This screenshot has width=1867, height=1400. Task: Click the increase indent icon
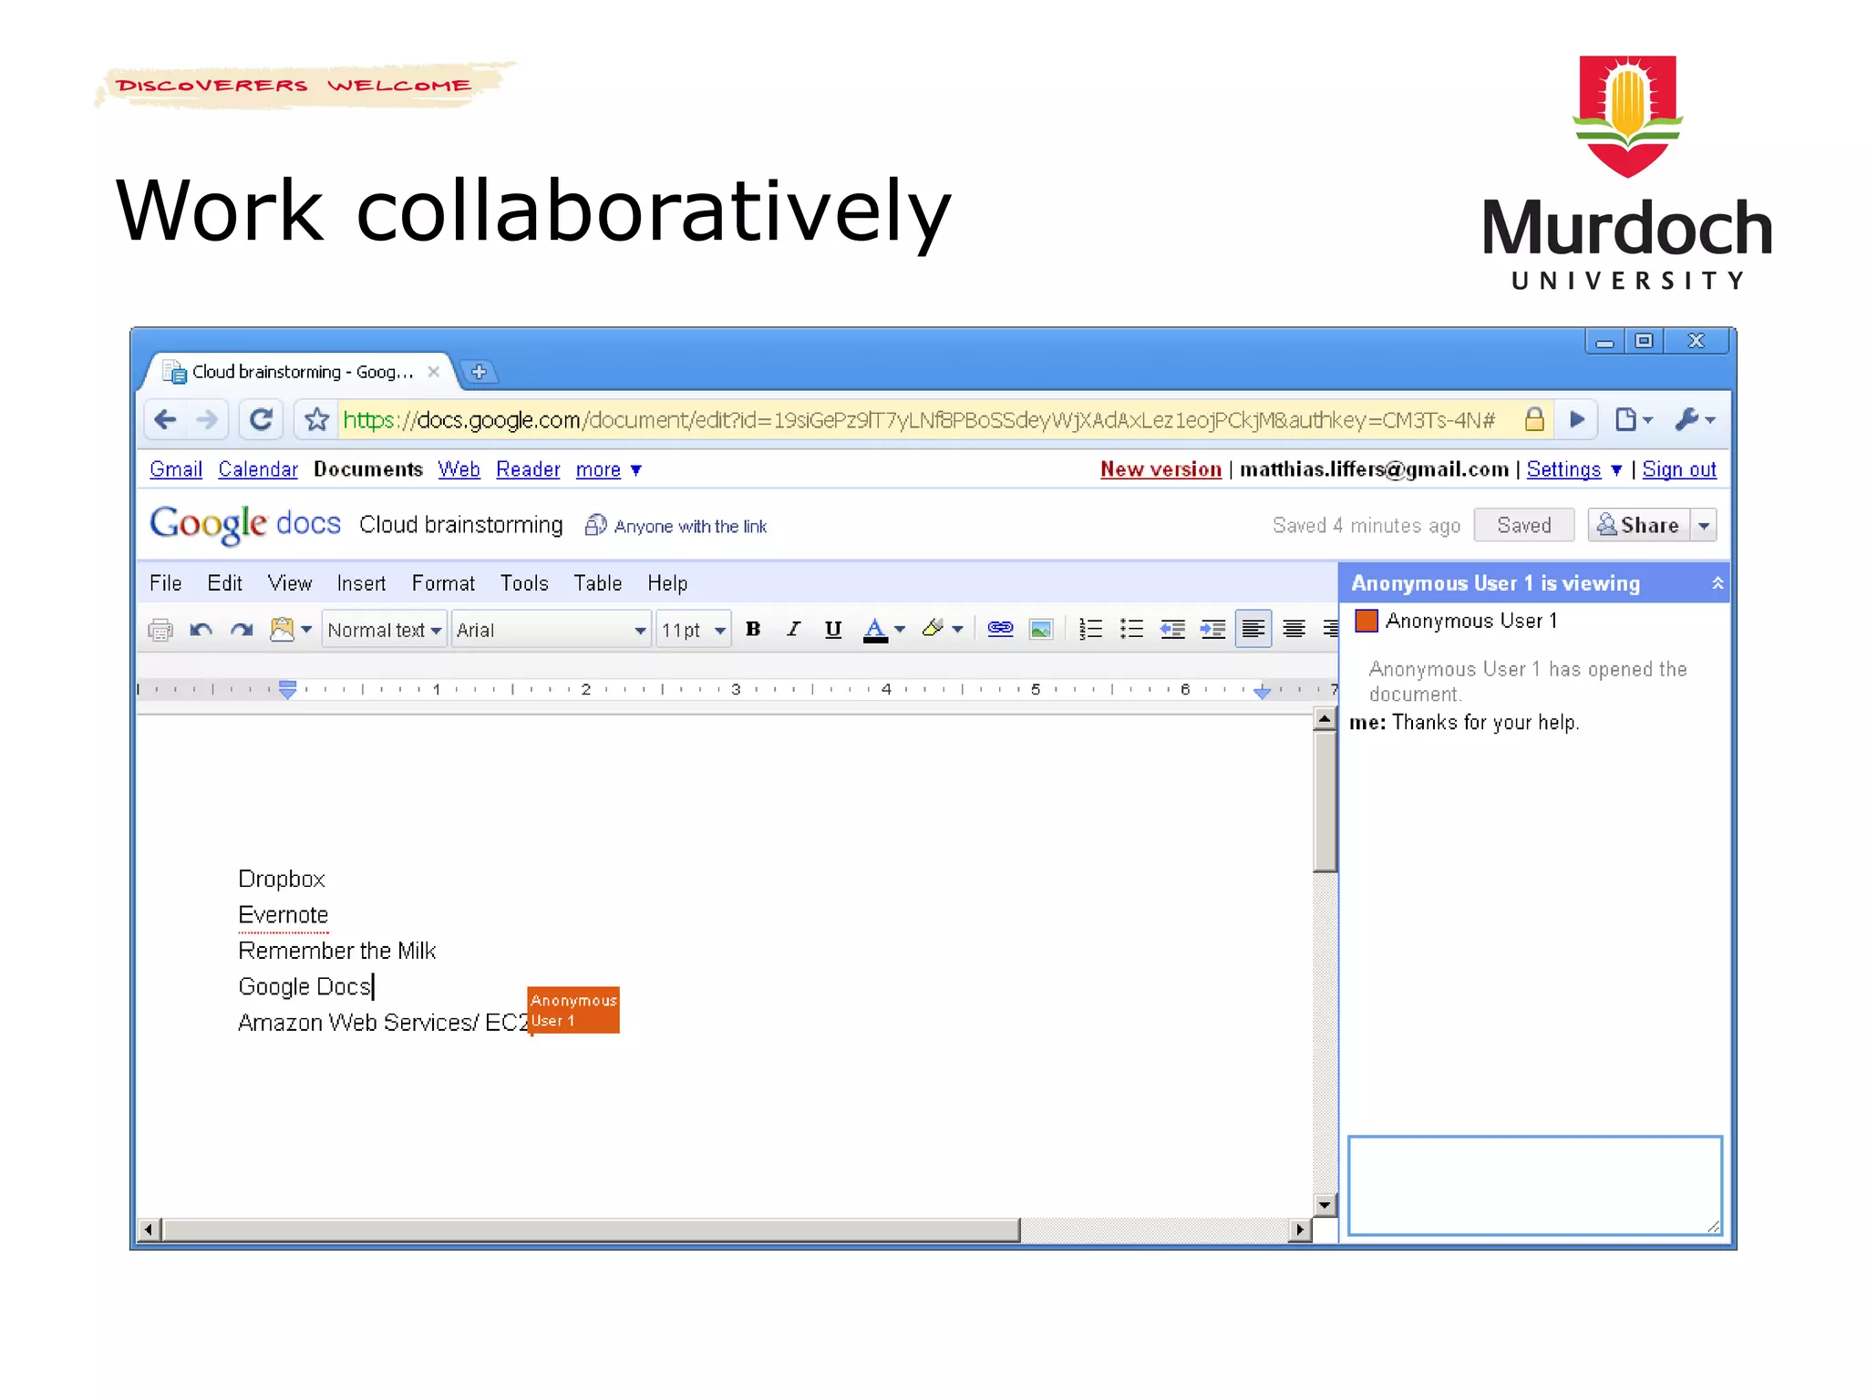point(1212,629)
